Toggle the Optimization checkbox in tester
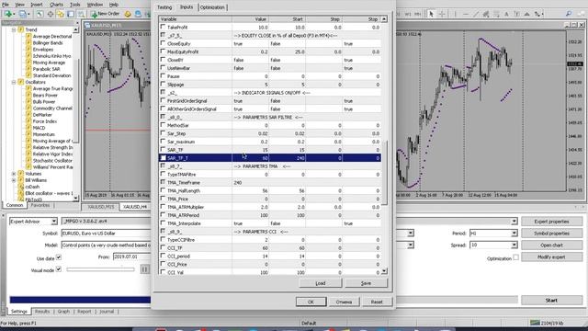This screenshot has height=331, width=588. pos(516,257)
